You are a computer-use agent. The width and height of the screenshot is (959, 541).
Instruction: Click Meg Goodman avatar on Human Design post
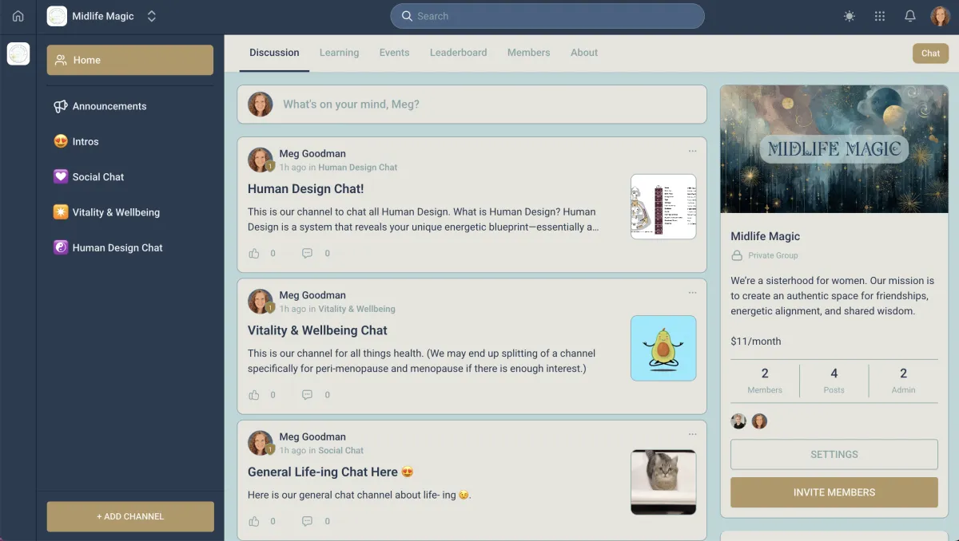(261, 160)
